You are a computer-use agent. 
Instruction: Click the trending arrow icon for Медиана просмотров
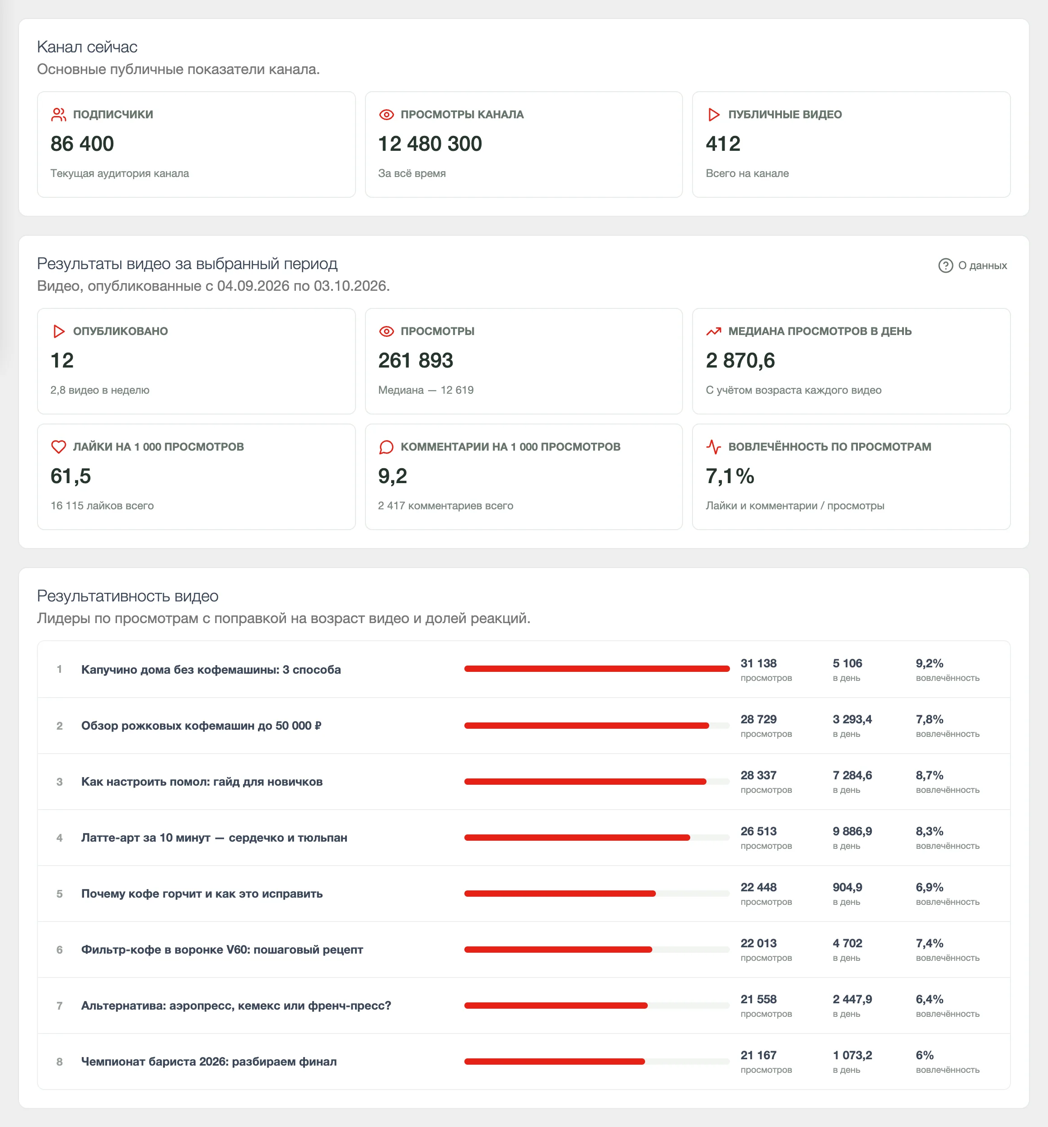[713, 331]
